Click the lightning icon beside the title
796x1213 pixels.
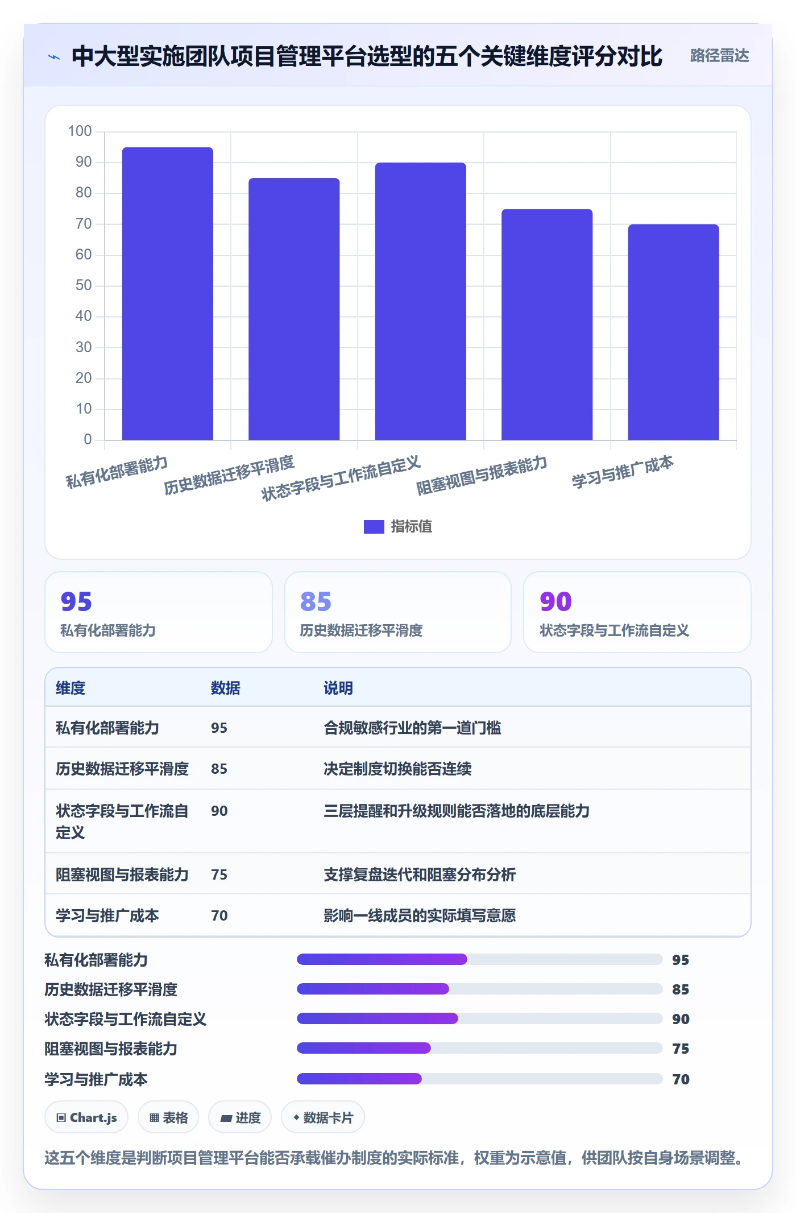point(54,57)
